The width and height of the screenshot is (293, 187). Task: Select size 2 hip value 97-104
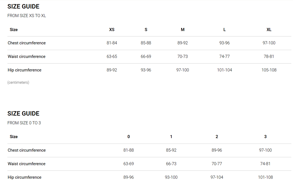(x=217, y=177)
